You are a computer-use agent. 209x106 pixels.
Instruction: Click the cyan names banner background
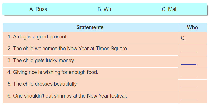105,9
